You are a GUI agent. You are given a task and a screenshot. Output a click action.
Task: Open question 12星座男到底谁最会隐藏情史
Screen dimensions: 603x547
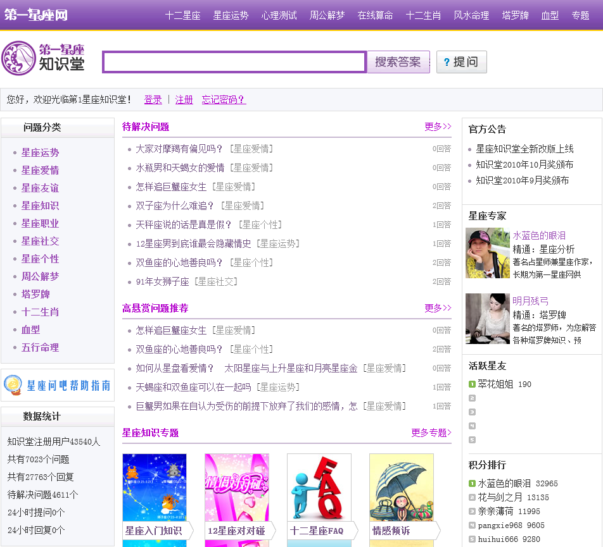point(193,243)
